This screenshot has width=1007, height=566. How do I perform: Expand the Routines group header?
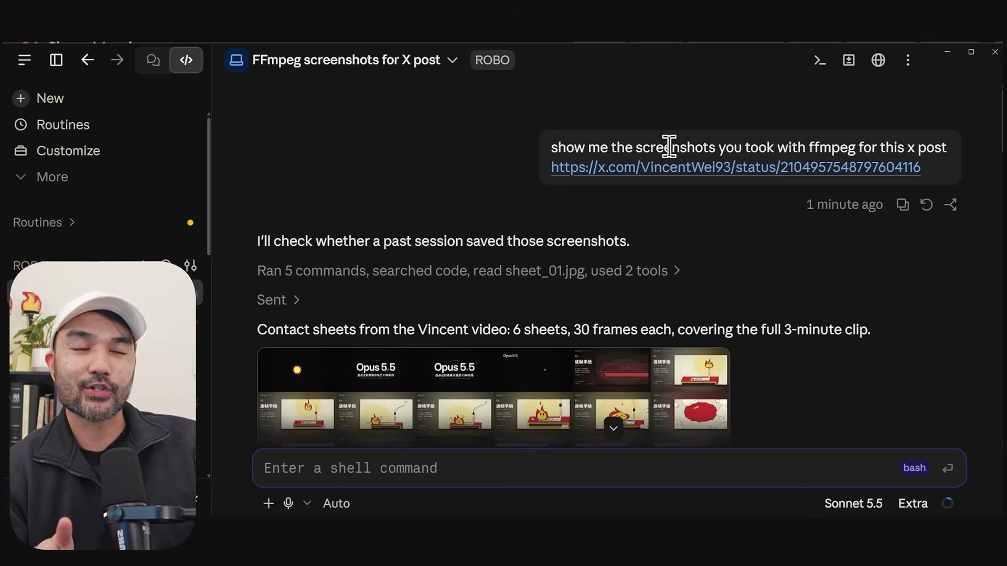pyautogui.click(x=44, y=223)
